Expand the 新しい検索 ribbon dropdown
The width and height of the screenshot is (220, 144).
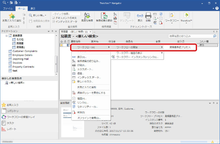tap(38, 15)
